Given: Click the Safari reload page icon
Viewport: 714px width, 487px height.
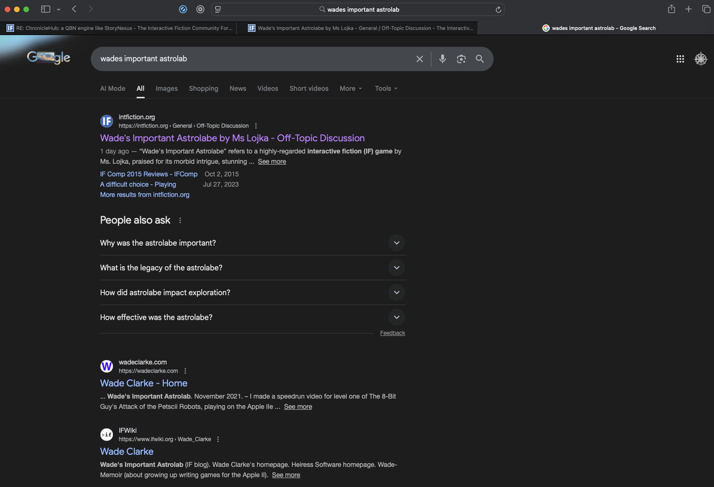Looking at the screenshot, I should [x=498, y=9].
